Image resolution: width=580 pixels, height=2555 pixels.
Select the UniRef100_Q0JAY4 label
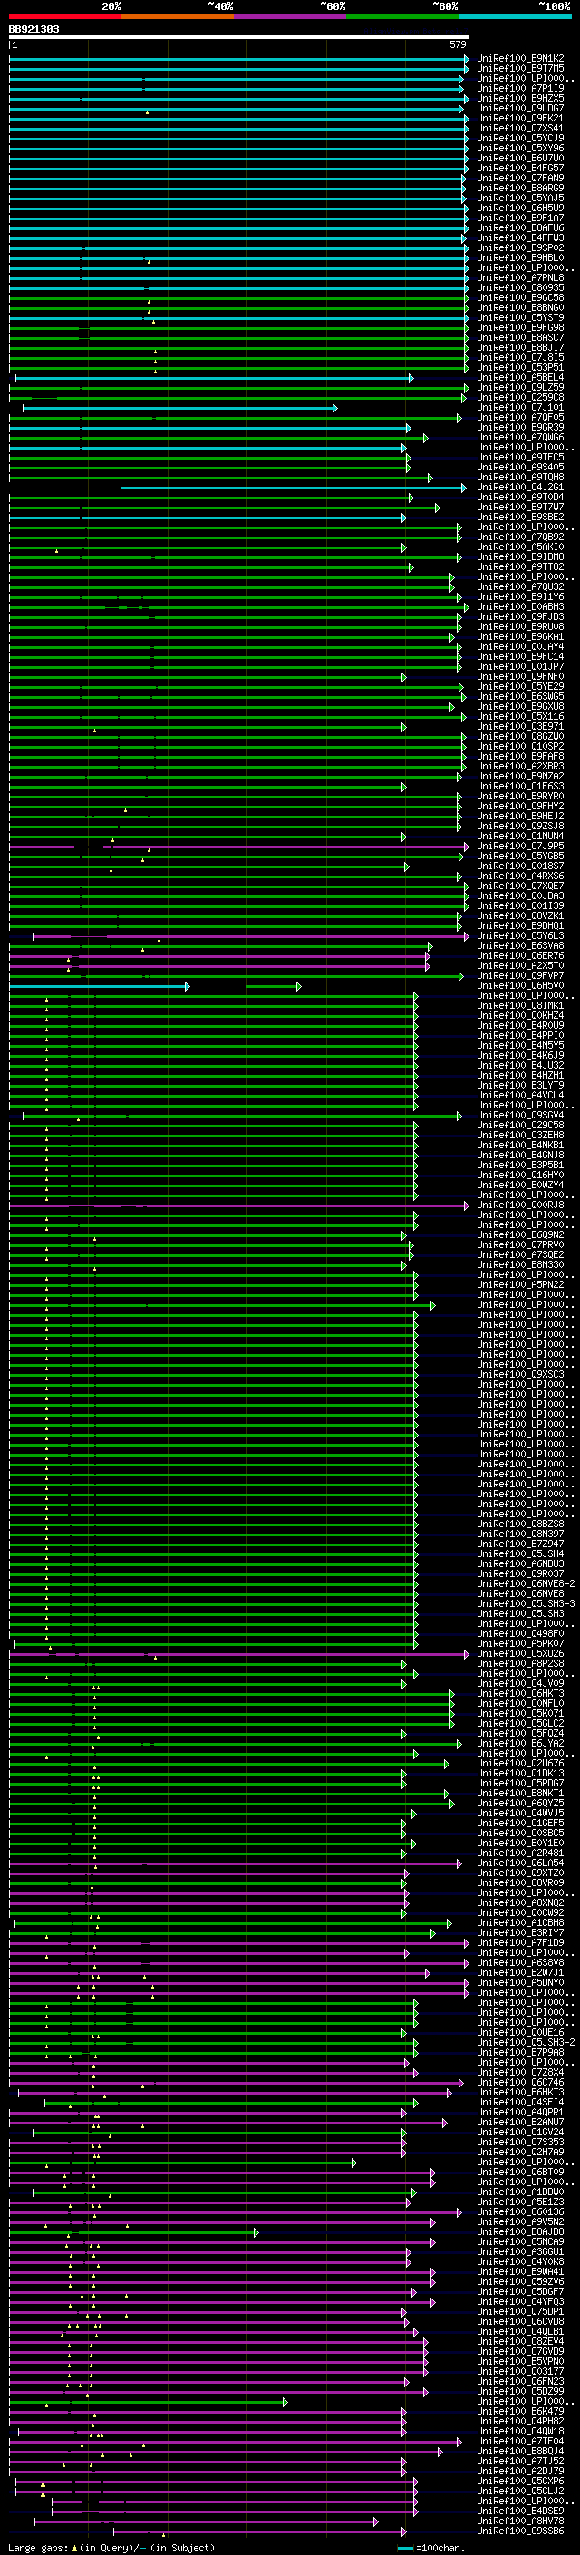pyautogui.click(x=520, y=647)
